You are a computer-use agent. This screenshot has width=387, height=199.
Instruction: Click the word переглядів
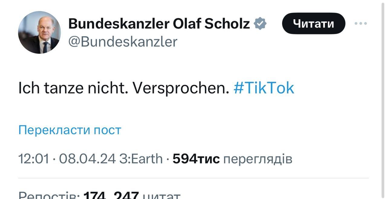coord(258,159)
